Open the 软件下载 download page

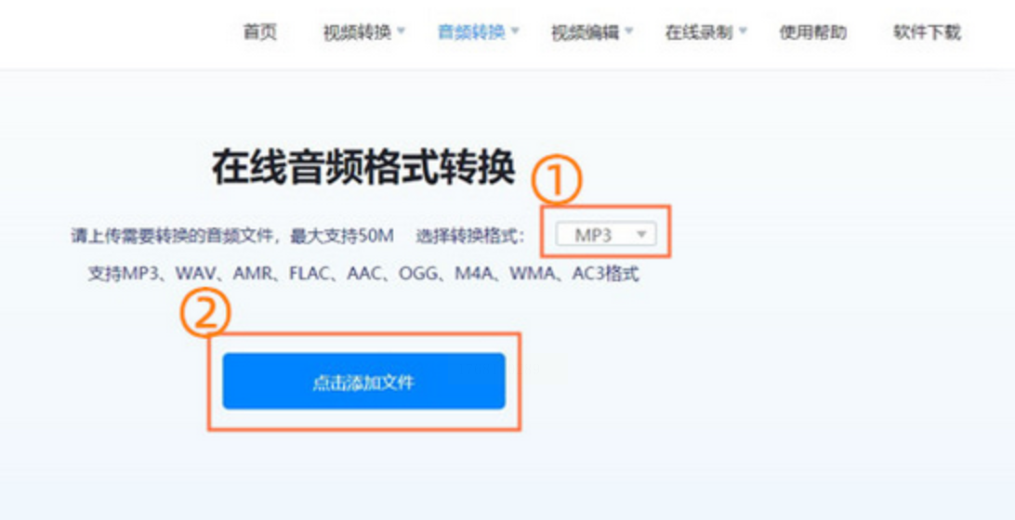[x=927, y=32]
